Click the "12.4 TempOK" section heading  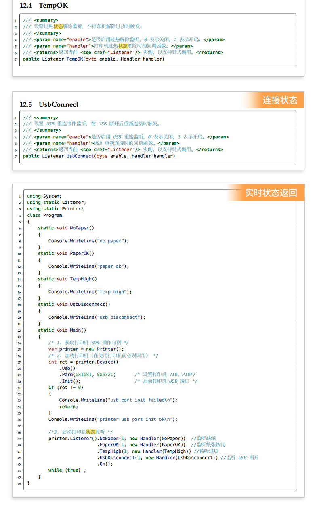click(x=44, y=6)
